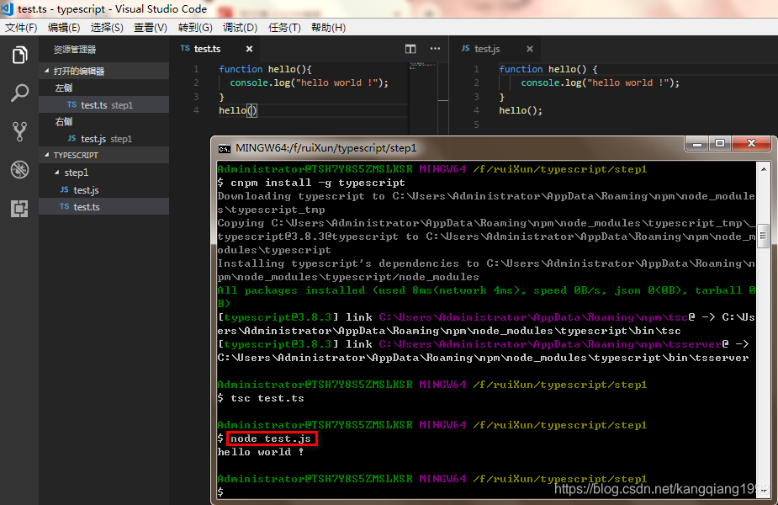The height and width of the screenshot is (505, 778).
Task: Open the Search view in activity bar
Action: (19, 93)
